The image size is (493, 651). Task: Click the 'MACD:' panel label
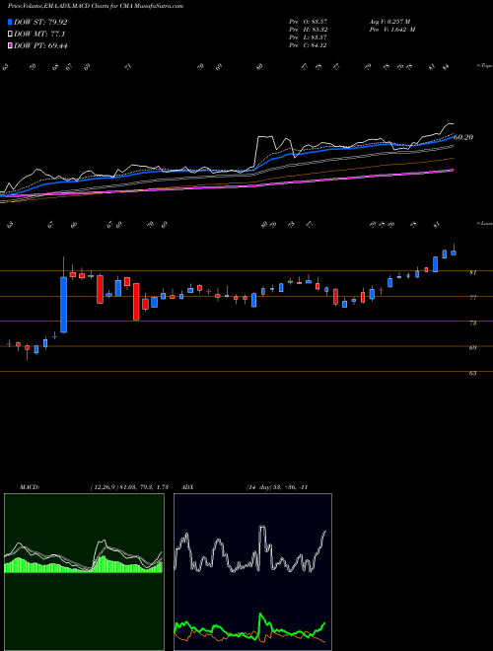coord(30,487)
